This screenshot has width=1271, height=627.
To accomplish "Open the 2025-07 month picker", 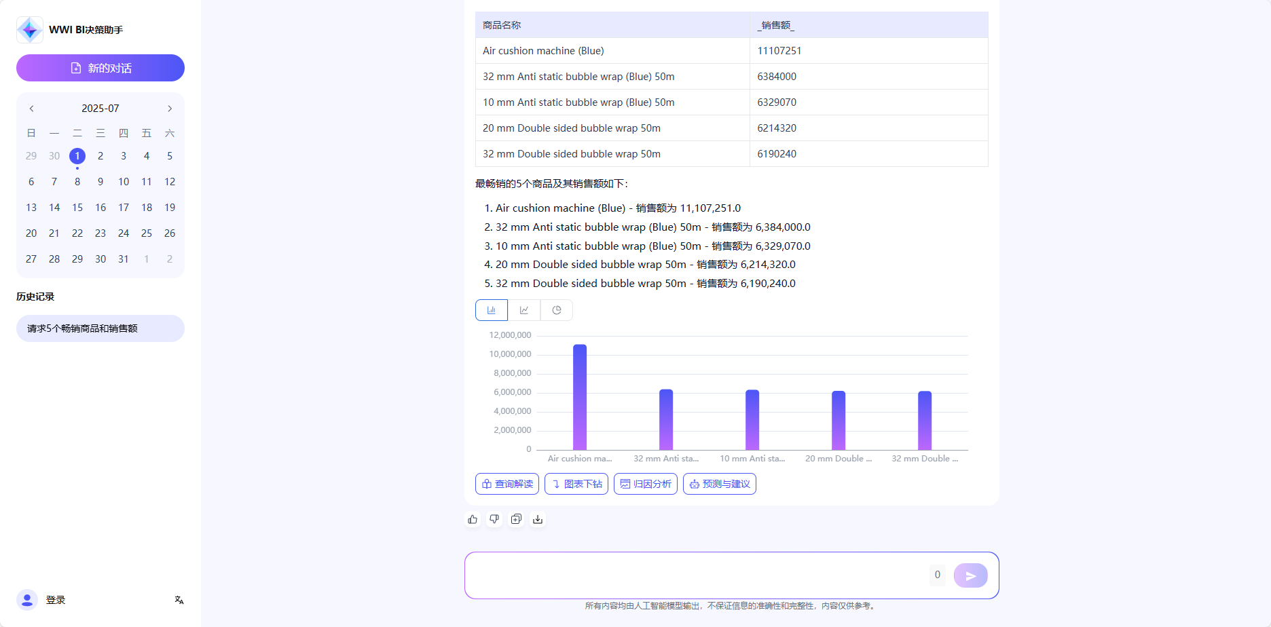I will (x=100, y=109).
